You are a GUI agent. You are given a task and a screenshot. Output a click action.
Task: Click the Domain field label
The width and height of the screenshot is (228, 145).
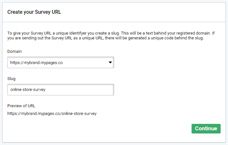pos(14,51)
